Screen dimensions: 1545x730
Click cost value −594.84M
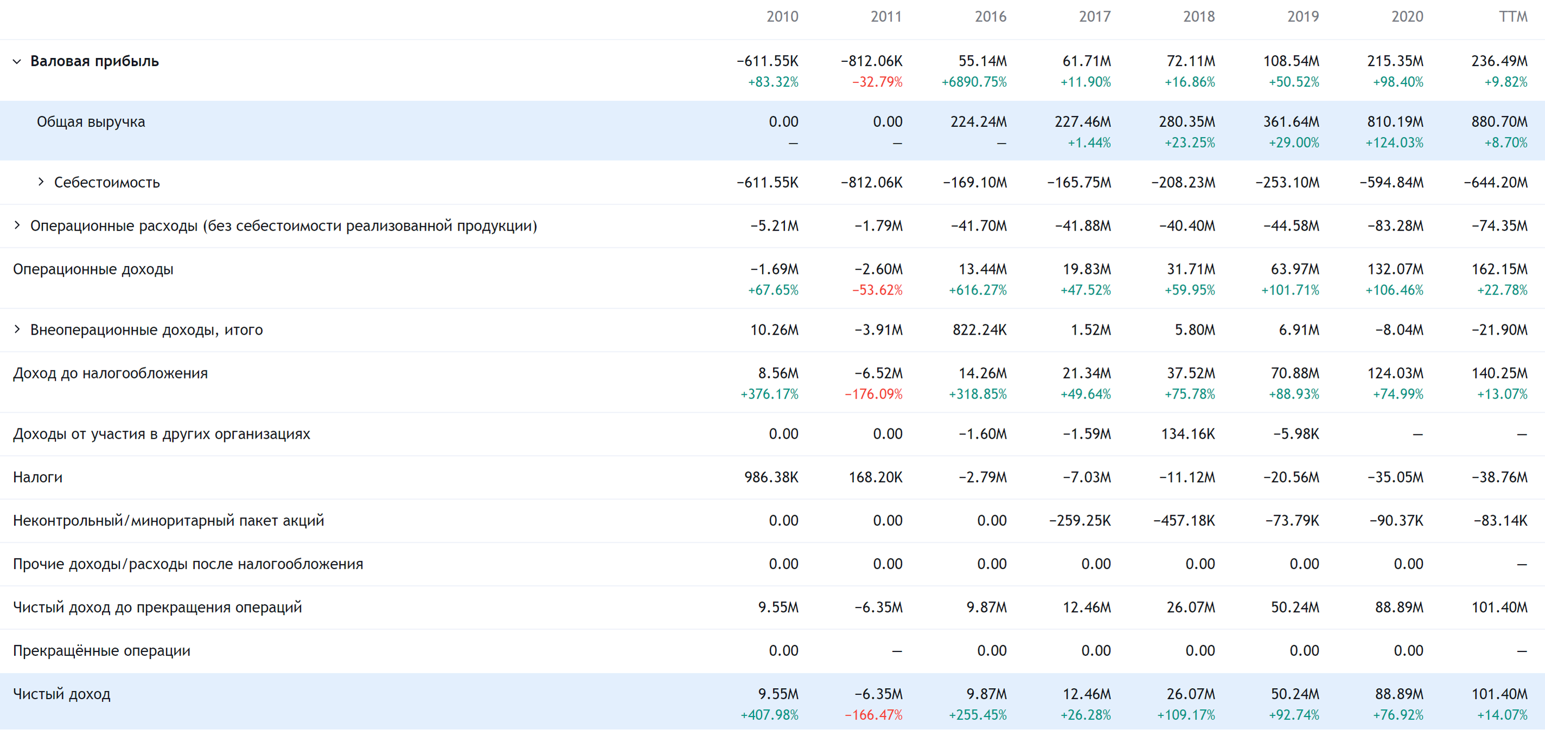[x=1391, y=182]
